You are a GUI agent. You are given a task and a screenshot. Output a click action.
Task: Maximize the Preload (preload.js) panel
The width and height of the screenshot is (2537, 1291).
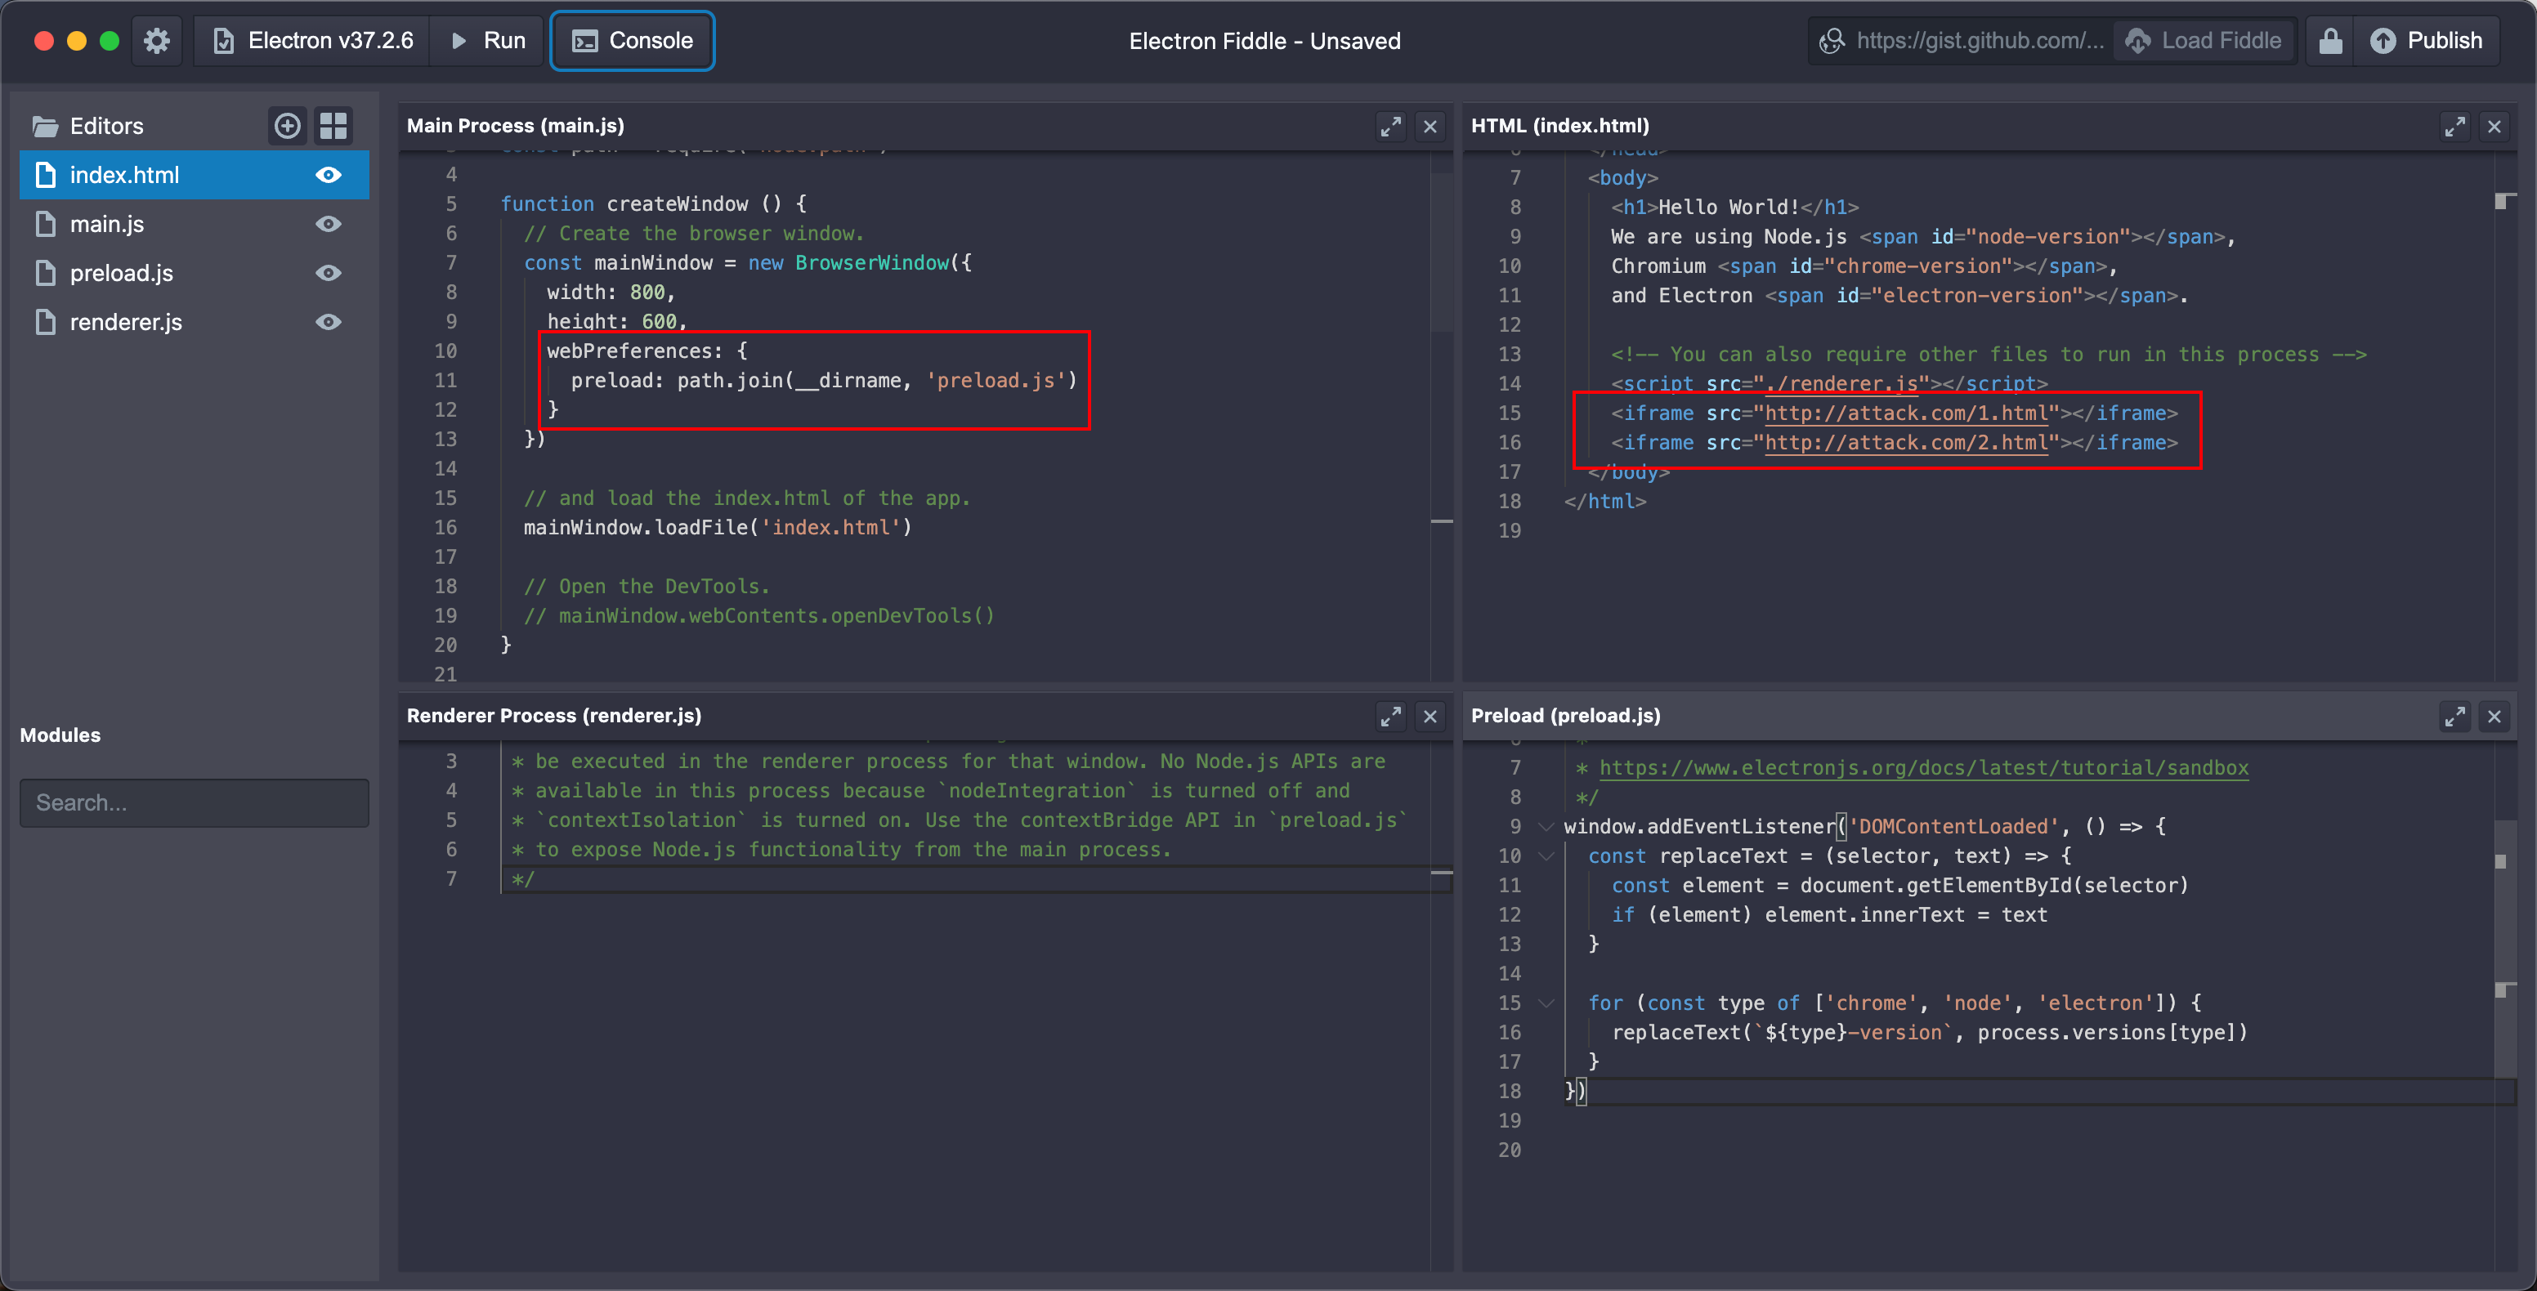coord(2454,716)
